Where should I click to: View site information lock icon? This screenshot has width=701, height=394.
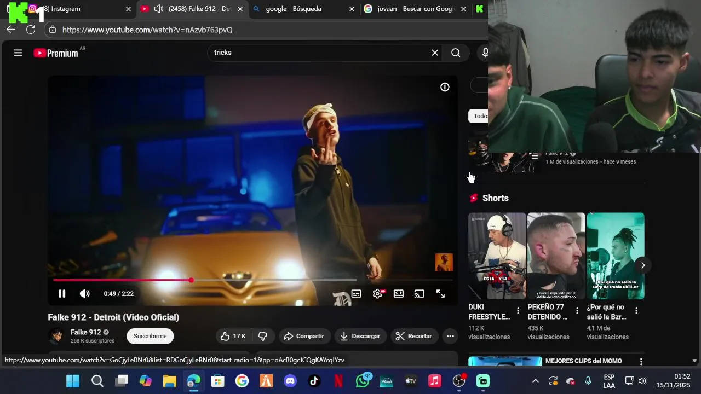pyautogui.click(x=53, y=30)
